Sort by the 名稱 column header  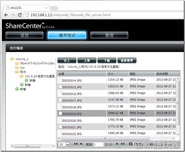tap(82, 74)
